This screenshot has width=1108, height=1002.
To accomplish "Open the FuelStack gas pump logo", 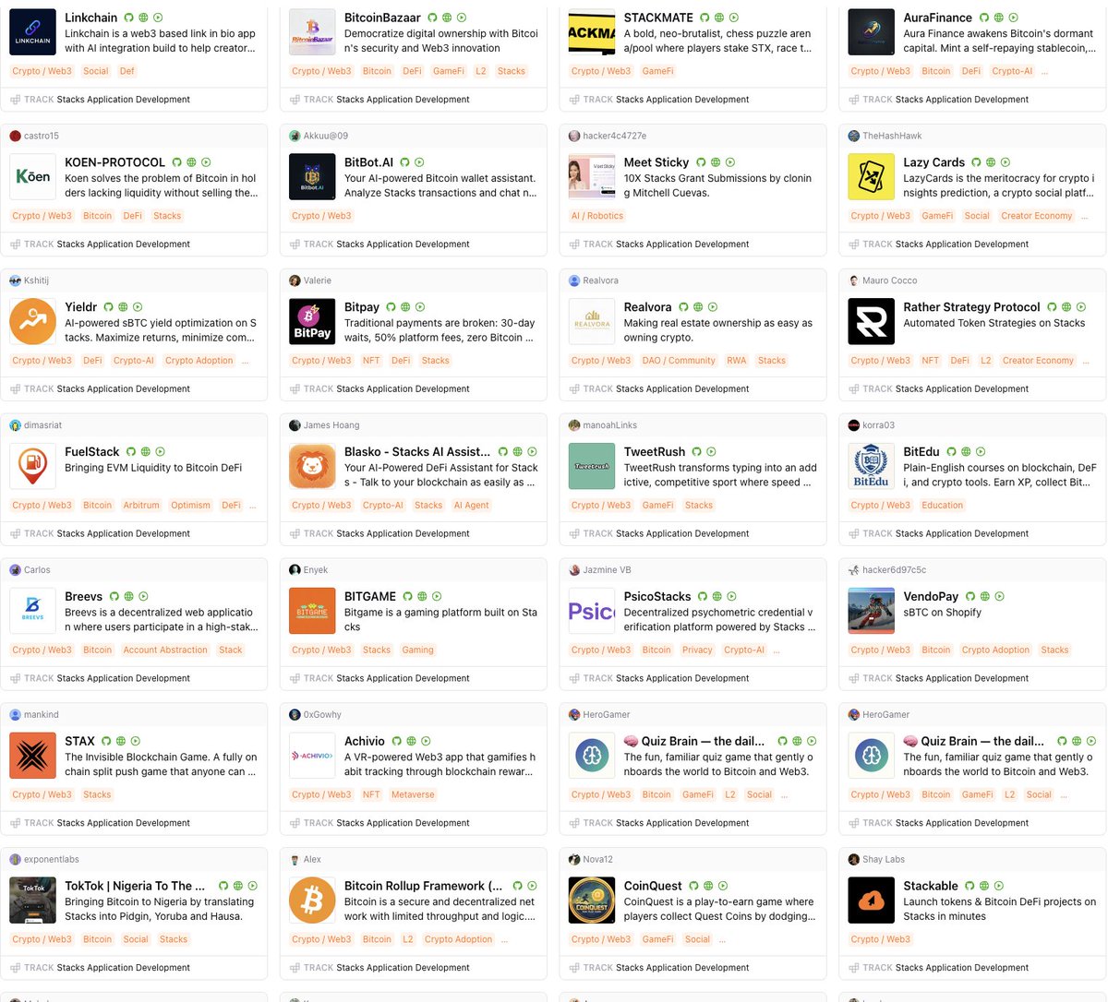I will (32, 467).
